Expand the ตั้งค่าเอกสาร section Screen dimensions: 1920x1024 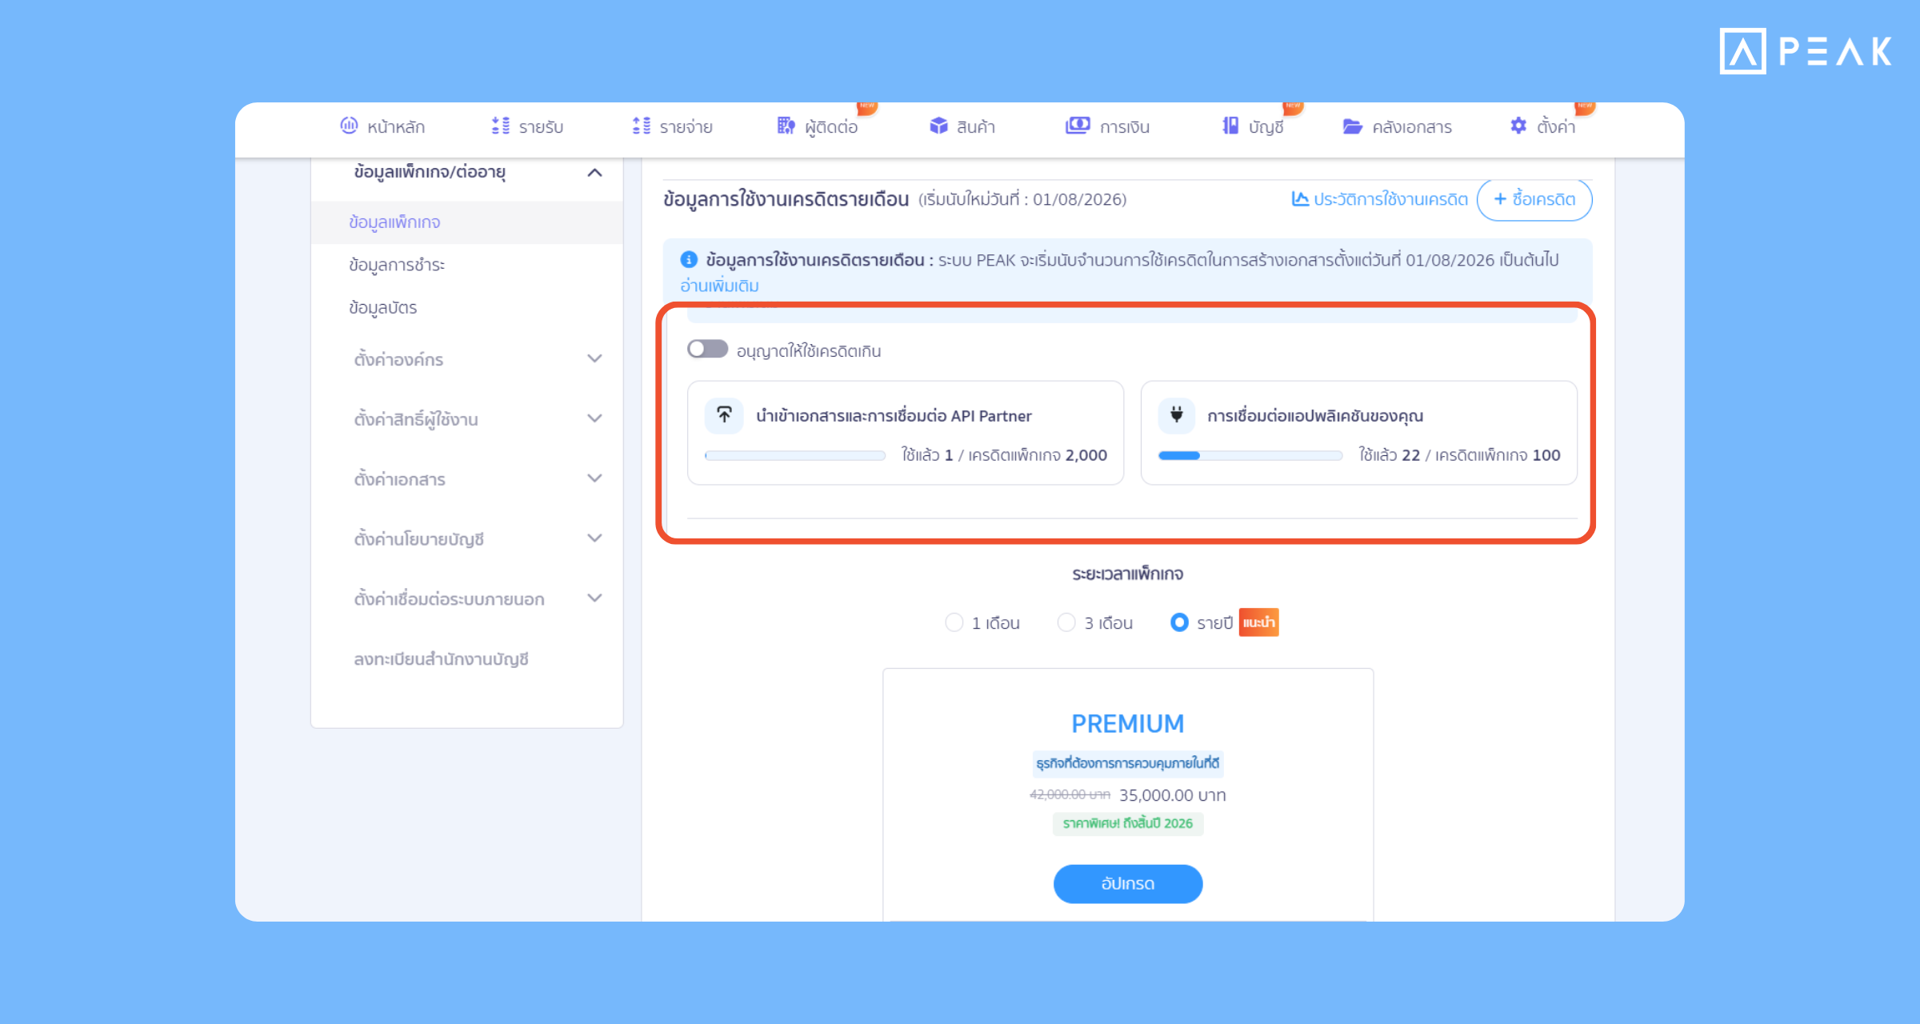594,478
